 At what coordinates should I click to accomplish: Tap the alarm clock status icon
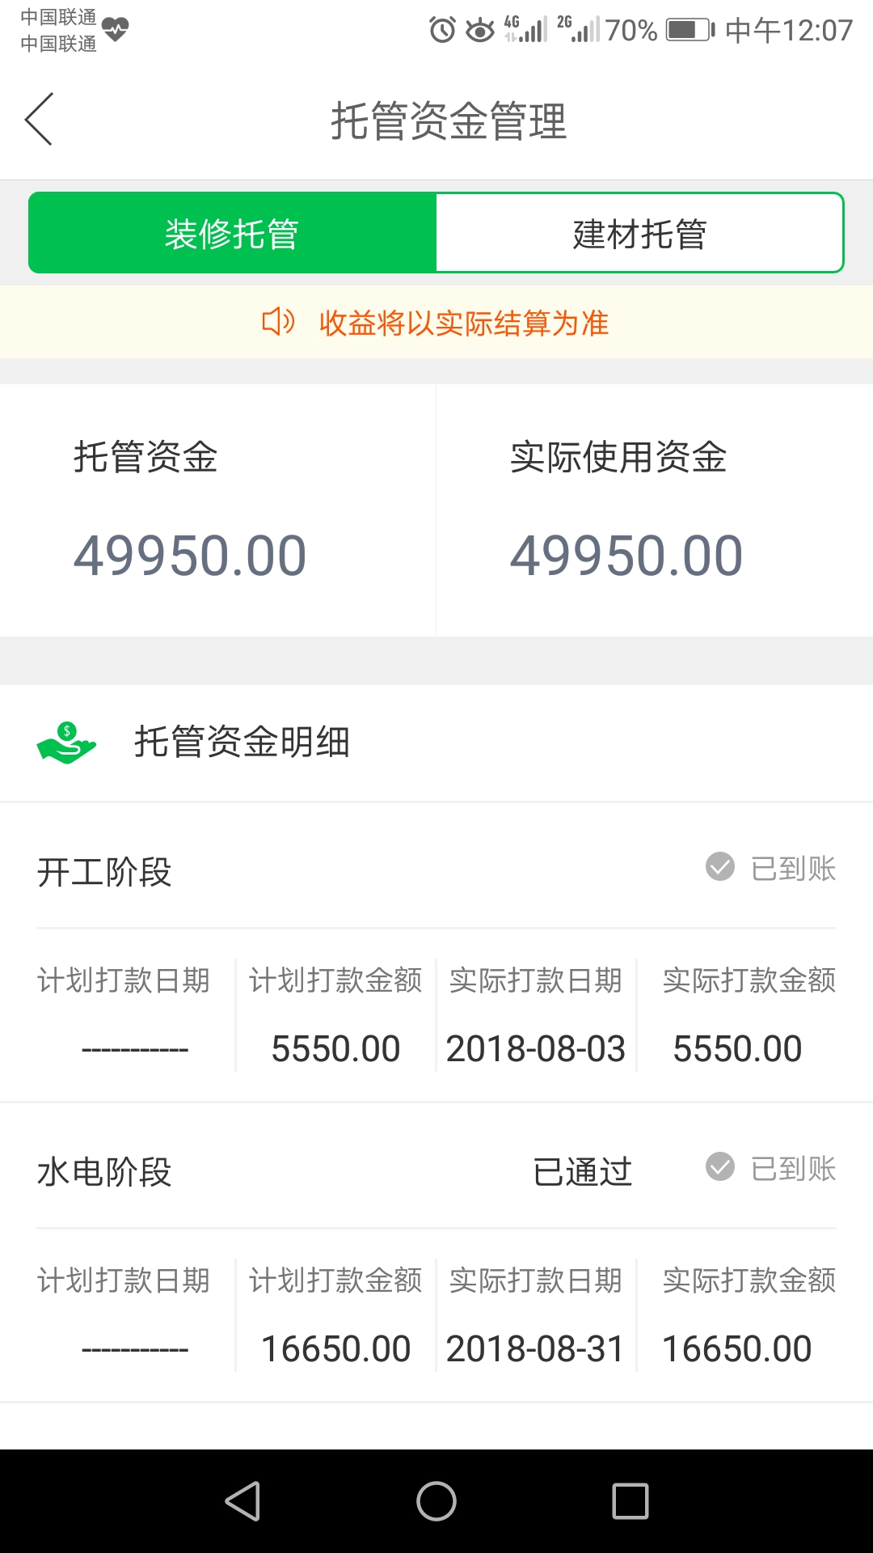pos(442,31)
